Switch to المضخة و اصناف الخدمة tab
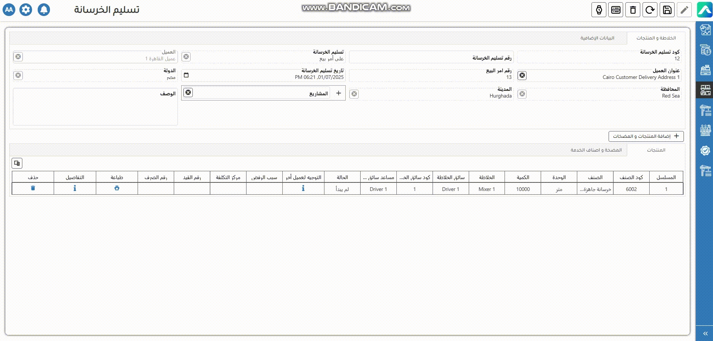Viewport: 713px width, 341px height. tap(596, 150)
